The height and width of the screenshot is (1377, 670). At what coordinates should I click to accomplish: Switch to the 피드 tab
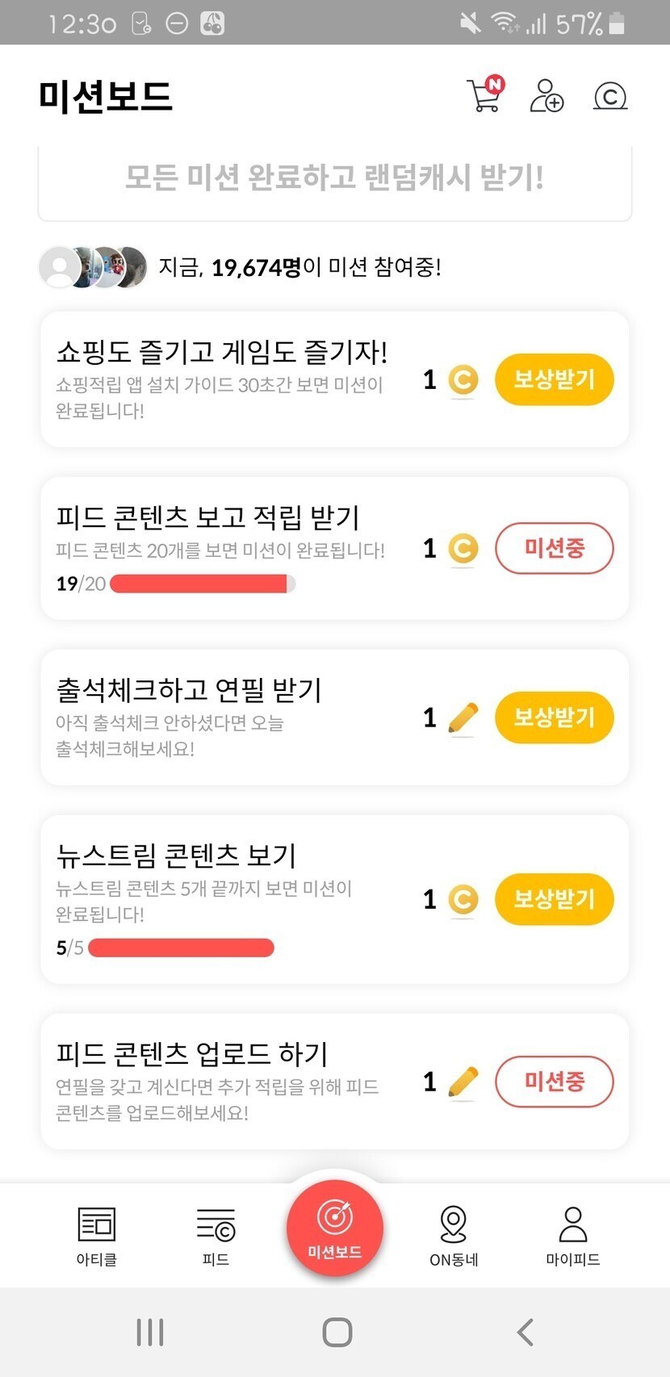[216, 1235]
